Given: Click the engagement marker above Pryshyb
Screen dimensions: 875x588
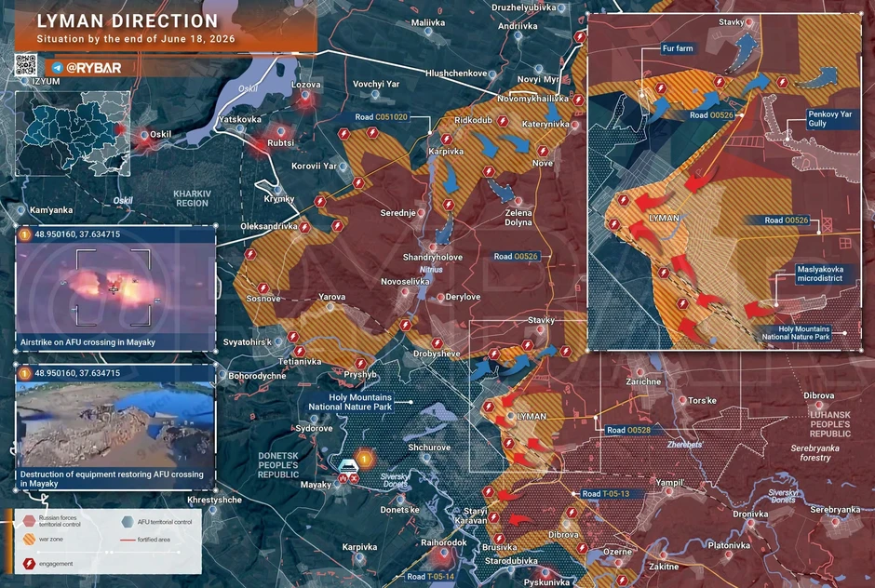Looking at the screenshot, I should (x=360, y=364).
